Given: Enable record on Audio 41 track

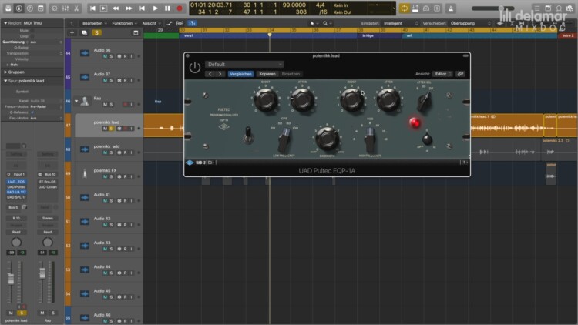Looking at the screenshot, I should pos(125,201).
